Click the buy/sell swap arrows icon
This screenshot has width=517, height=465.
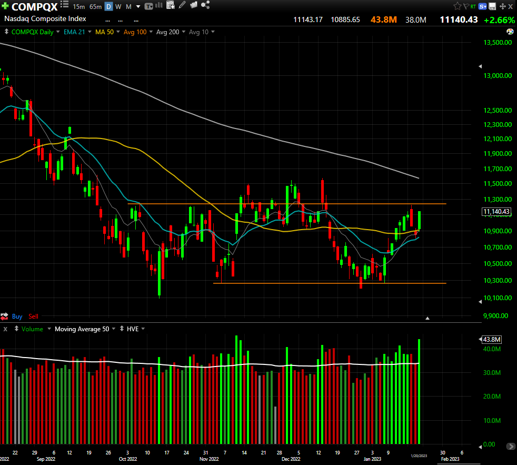click(4, 316)
